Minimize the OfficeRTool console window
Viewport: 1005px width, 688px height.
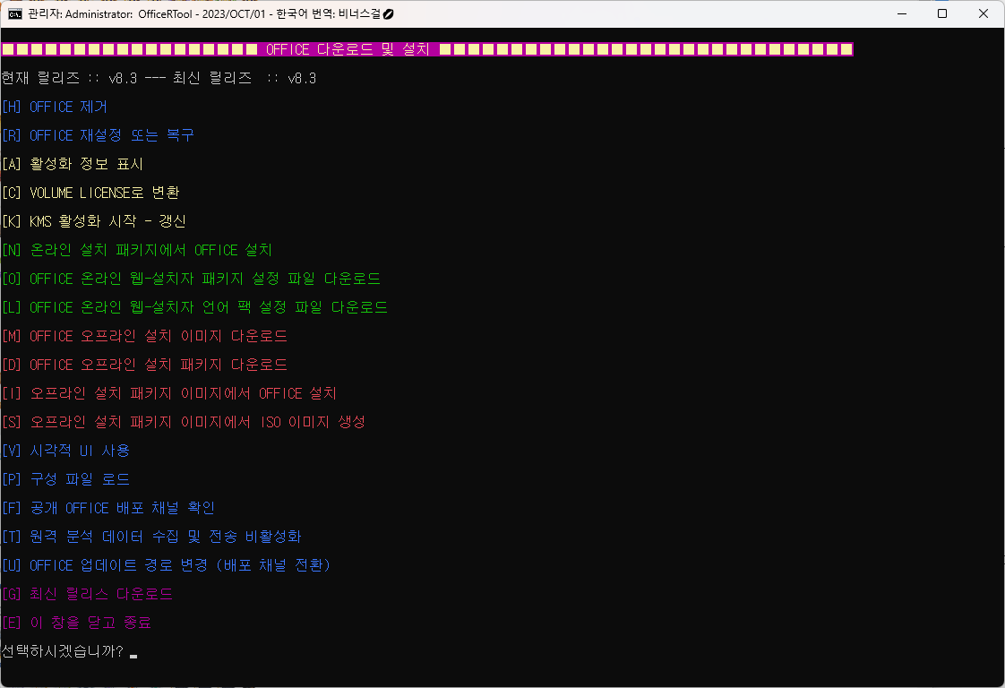coord(902,13)
